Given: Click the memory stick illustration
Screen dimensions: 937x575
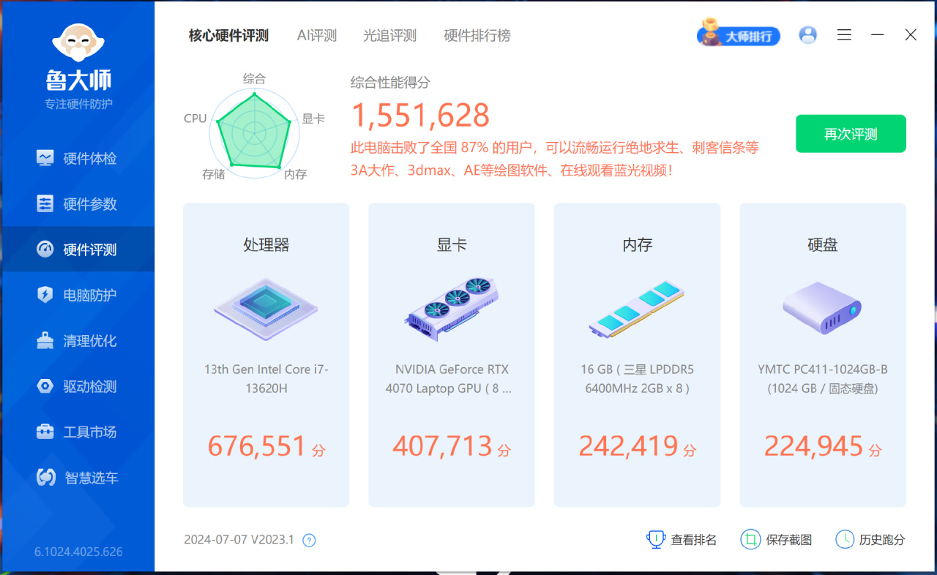Looking at the screenshot, I should coord(637,309).
